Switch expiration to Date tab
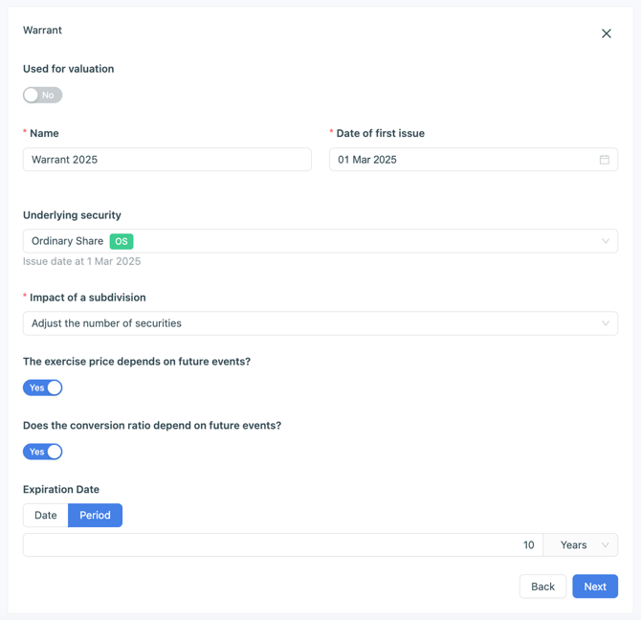The width and height of the screenshot is (641, 620). (46, 515)
